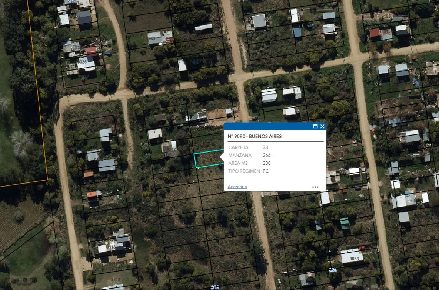This screenshot has width=439, height=290.
Task: Select the parcel labeled 9118
Action: pyautogui.click(x=111, y=247)
